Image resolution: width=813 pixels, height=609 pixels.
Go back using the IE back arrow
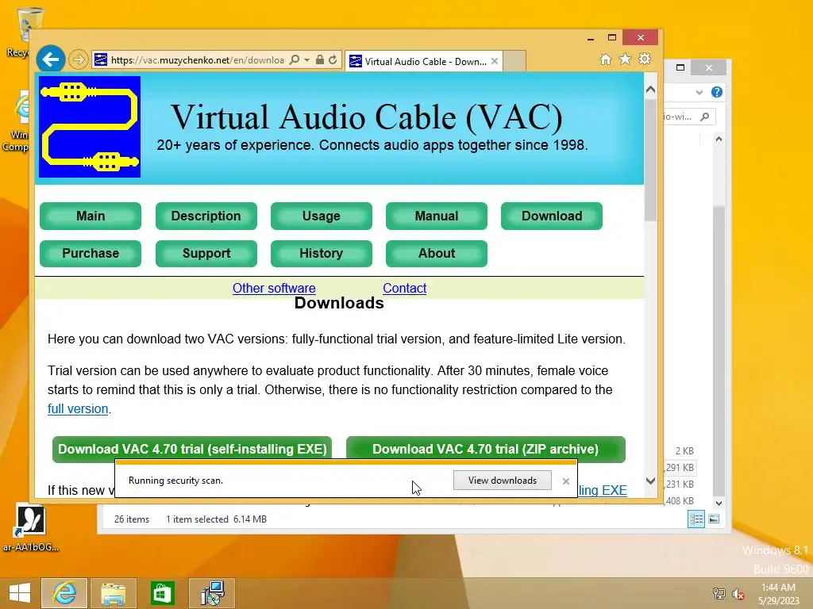[50, 59]
